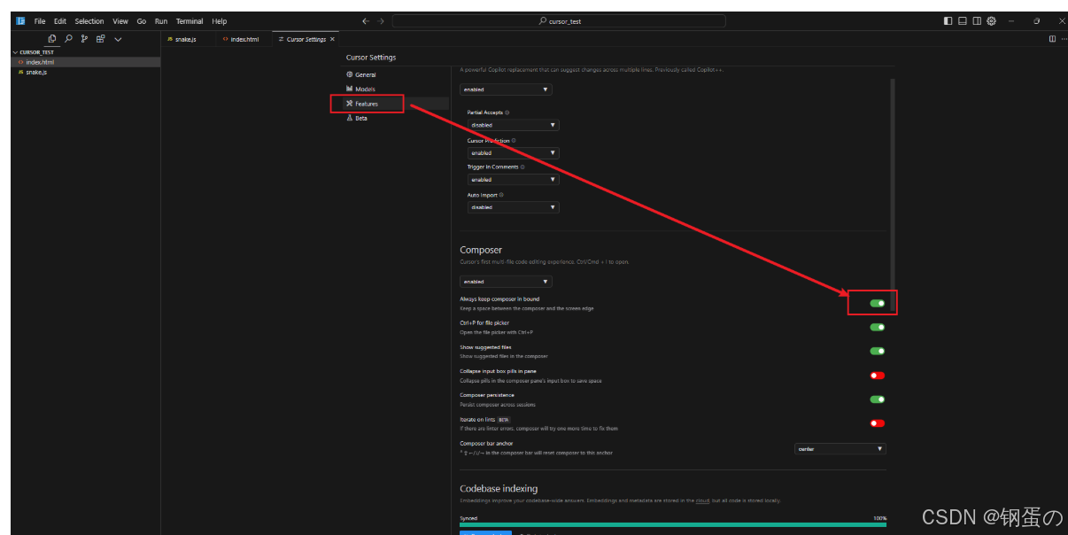Open the Trigger in Comments dropdown
Image resolution: width=1068 pixels, height=535 pixels.
point(513,179)
